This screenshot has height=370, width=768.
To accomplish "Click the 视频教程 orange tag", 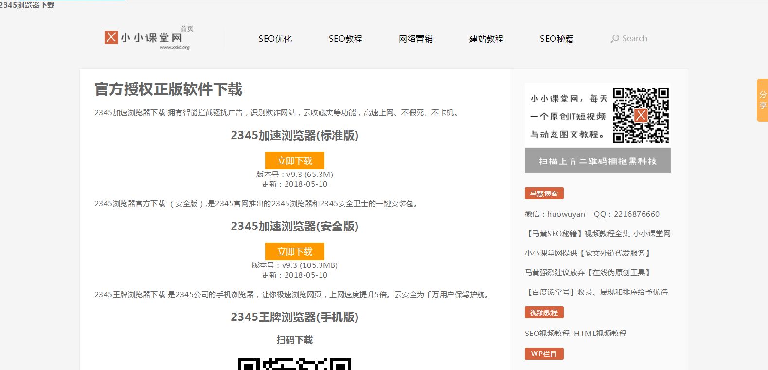I will point(544,313).
